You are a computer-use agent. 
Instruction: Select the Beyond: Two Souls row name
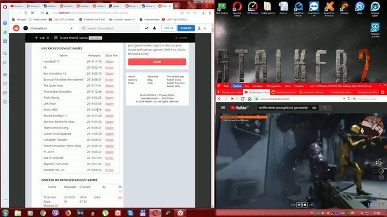click(x=56, y=164)
